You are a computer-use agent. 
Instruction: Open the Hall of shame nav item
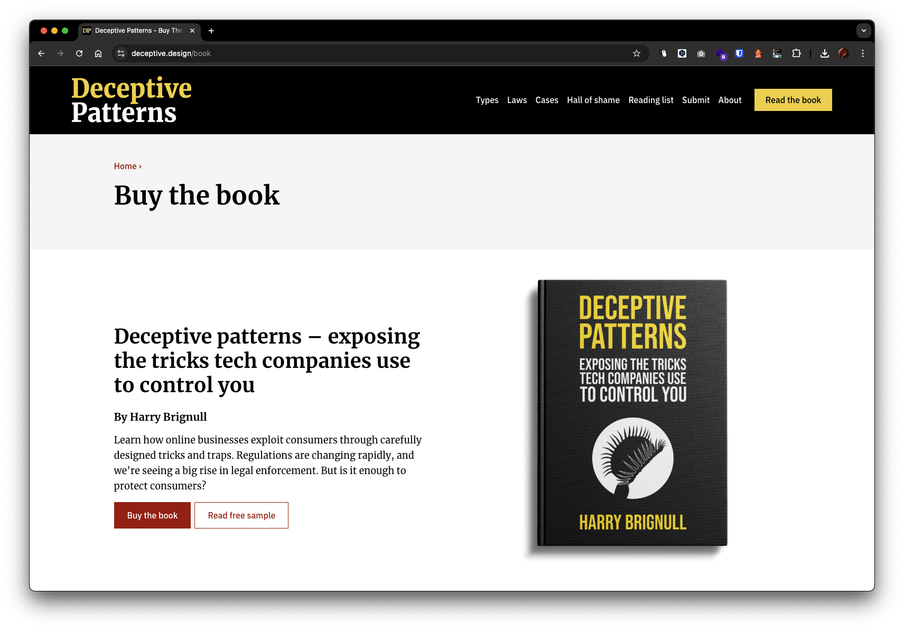593,100
